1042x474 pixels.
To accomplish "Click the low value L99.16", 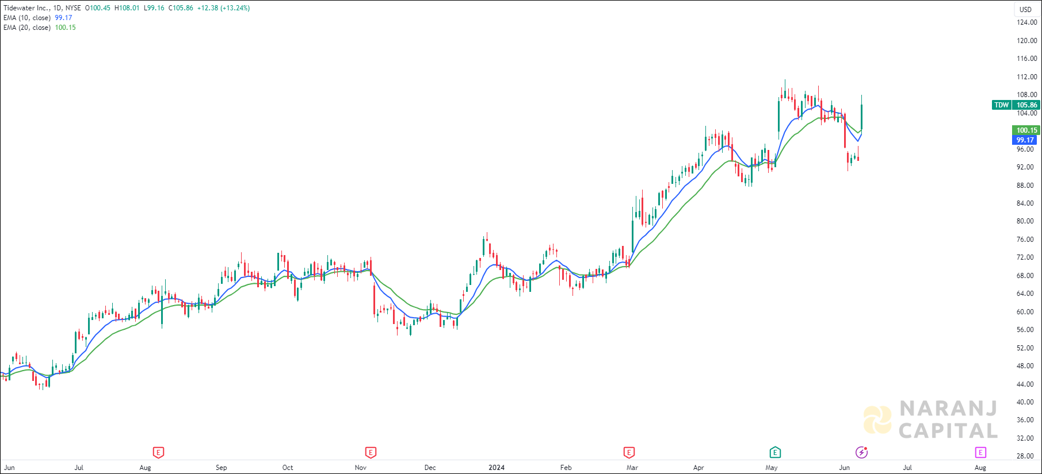I will (154, 8).
